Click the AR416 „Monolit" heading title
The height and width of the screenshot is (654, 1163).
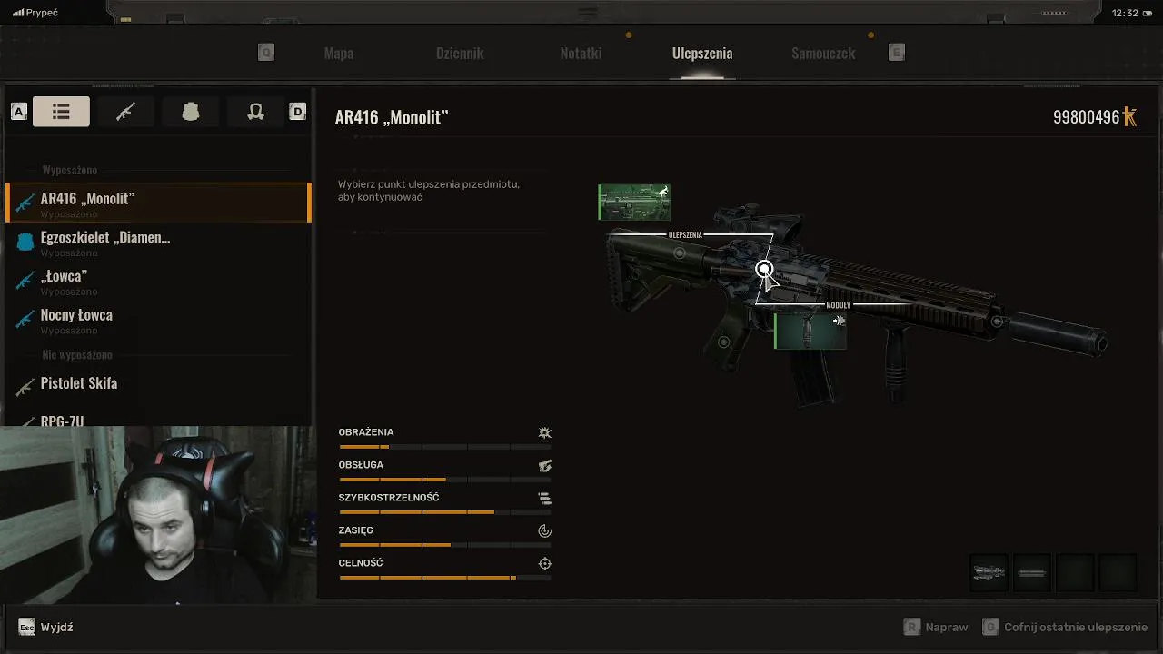pos(392,117)
